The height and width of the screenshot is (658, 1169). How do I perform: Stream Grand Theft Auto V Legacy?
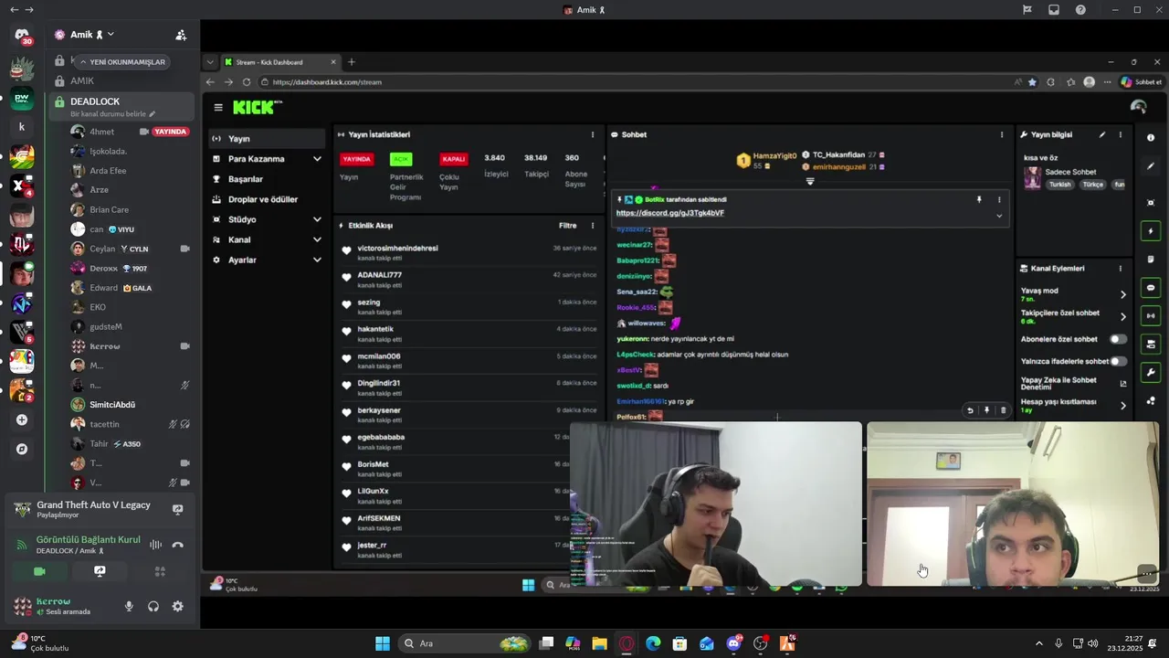pos(178,509)
